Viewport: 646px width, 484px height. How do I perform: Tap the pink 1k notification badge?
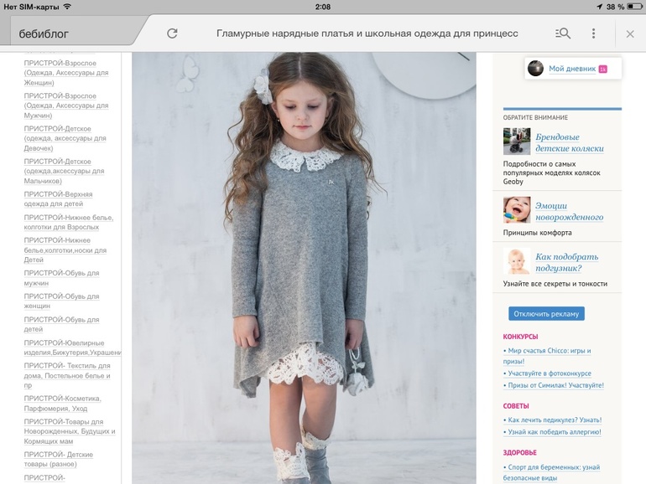click(602, 70)
